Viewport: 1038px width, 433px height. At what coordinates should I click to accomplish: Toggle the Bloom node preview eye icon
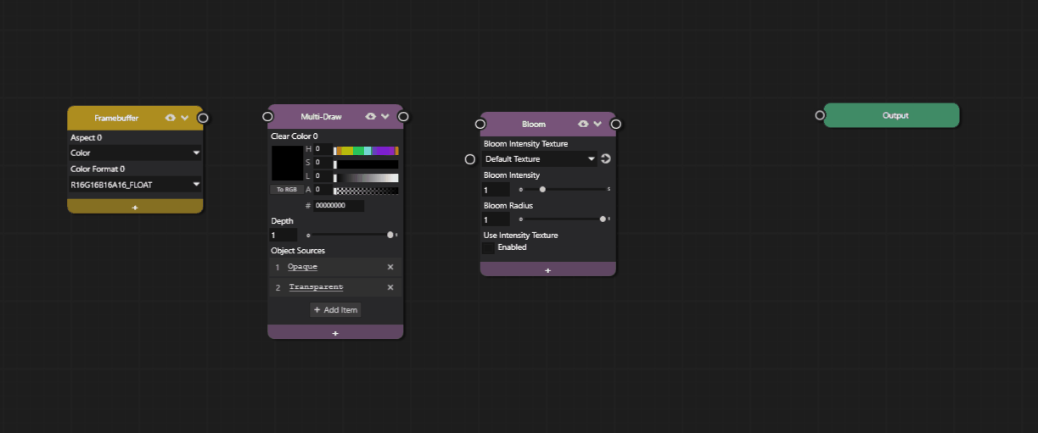[x=583, y=124]
